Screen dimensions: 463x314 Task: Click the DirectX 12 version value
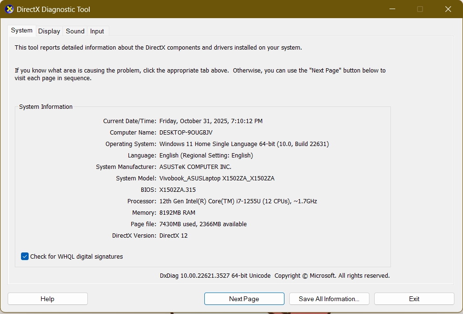tap(173, 236)
